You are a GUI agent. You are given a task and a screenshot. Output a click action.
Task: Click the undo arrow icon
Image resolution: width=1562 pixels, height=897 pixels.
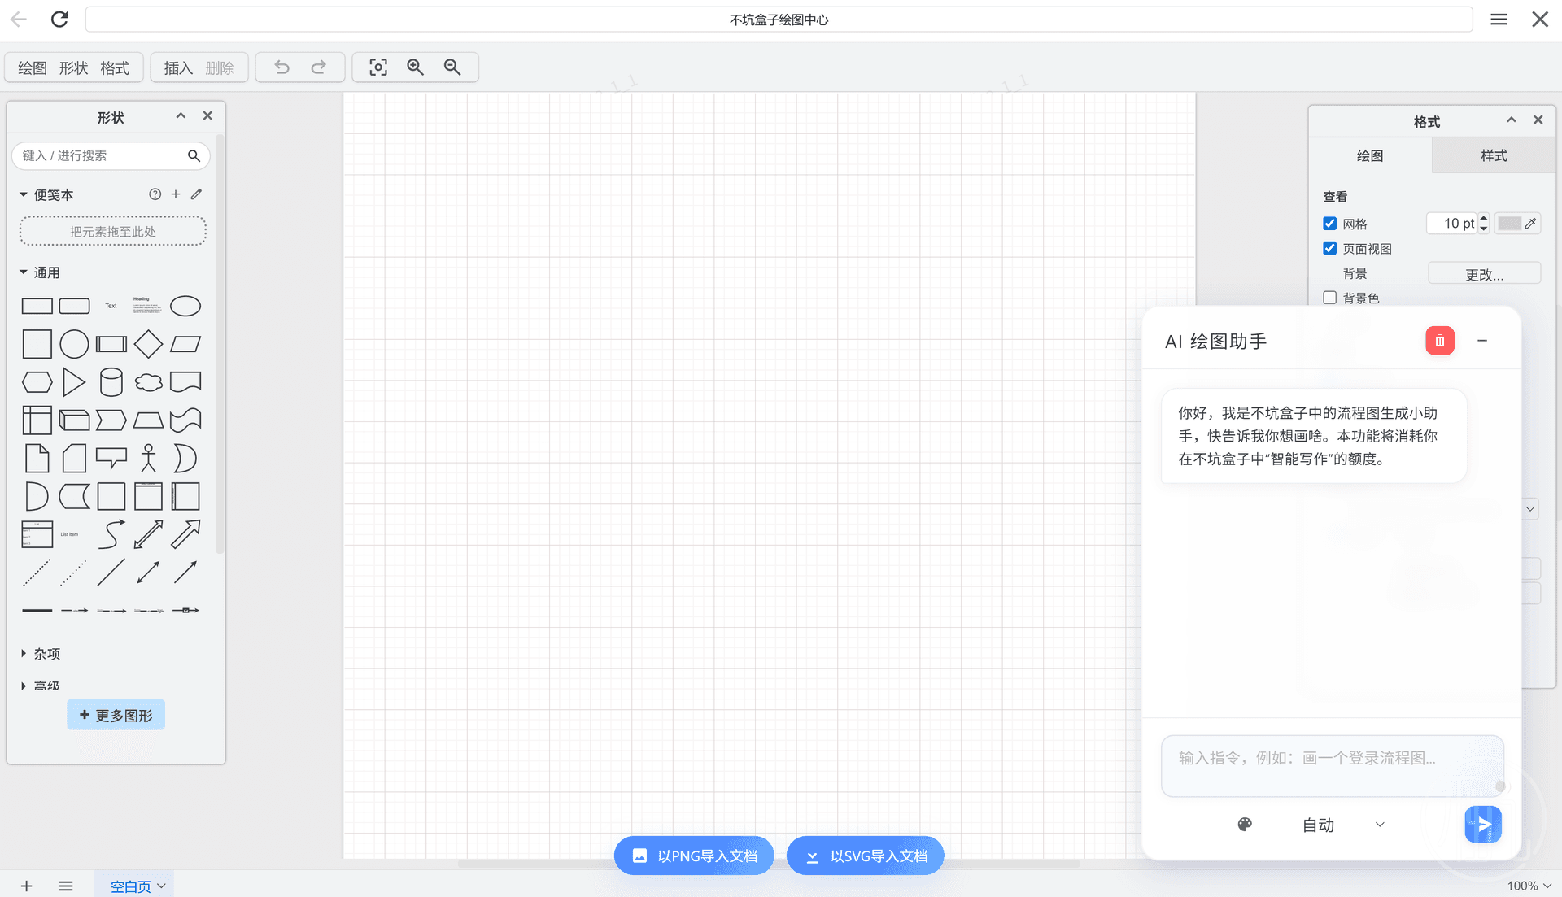(281, 67)
